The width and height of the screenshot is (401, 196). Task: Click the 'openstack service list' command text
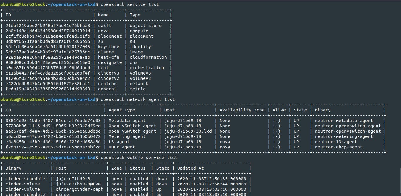[x=130, y=4]
